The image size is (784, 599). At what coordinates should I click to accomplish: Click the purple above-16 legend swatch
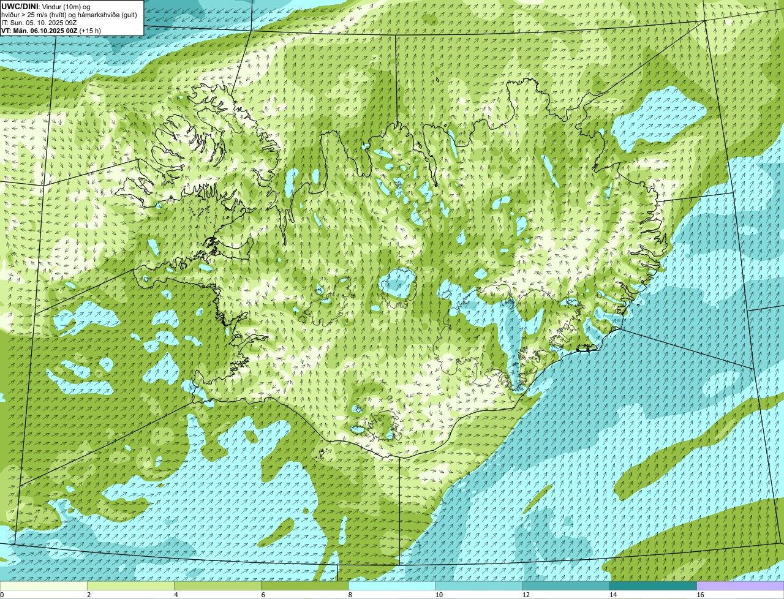[x=741, y=586]
